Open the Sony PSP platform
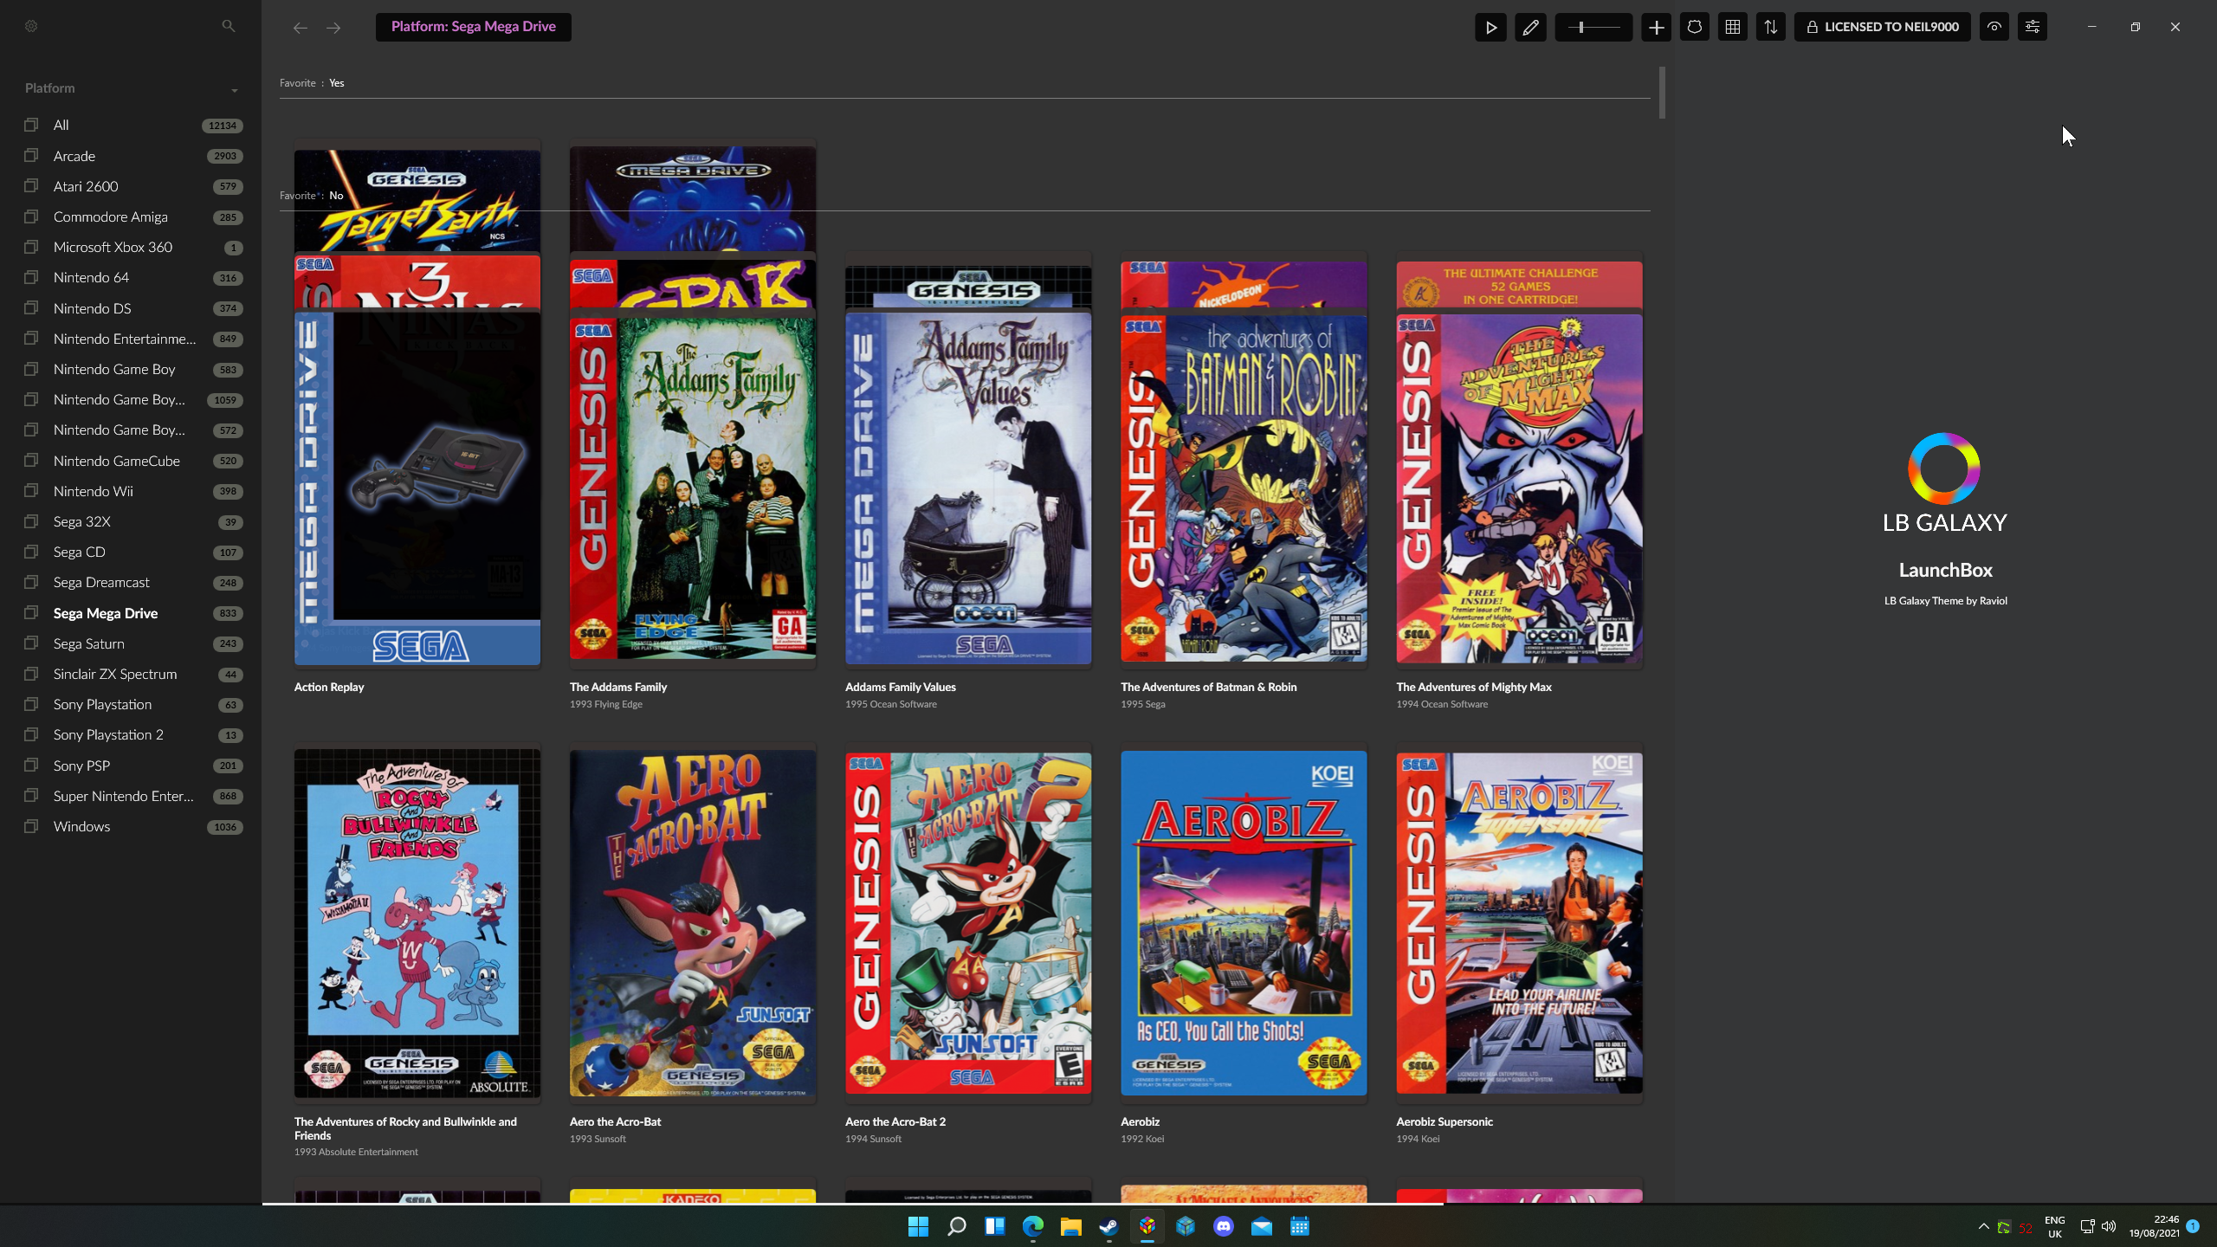 tap(133, 766)
